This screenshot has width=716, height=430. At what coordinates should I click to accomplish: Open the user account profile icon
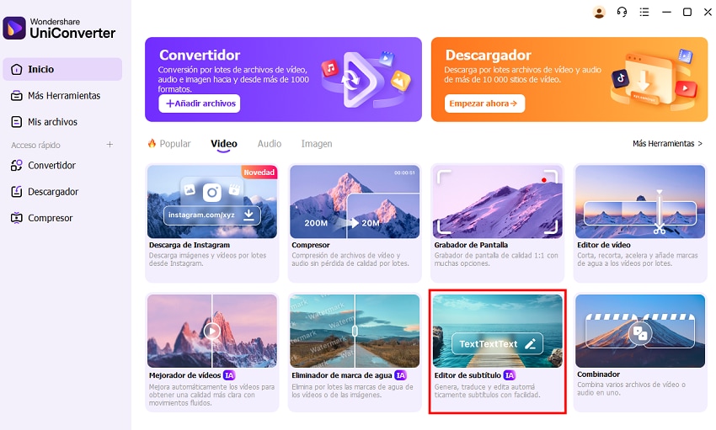coord(599,13)
